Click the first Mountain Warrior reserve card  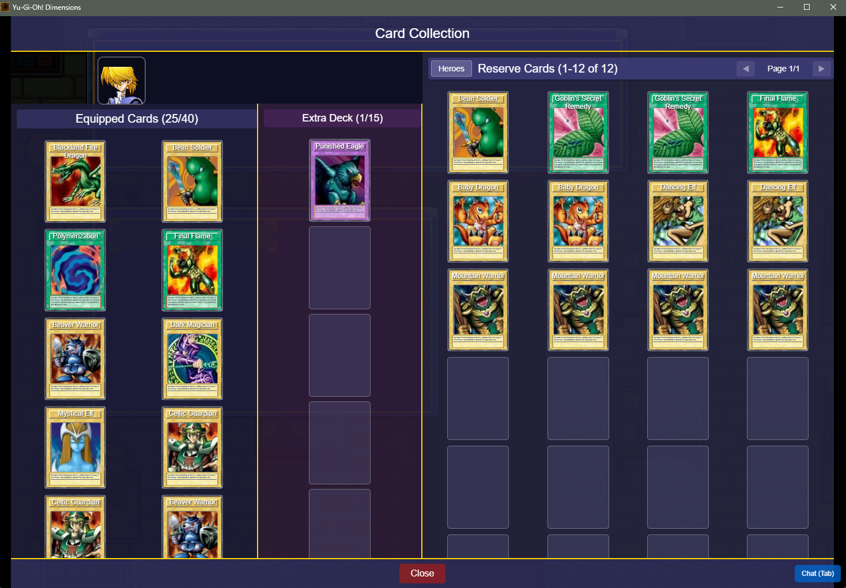(x=478, y=310)
